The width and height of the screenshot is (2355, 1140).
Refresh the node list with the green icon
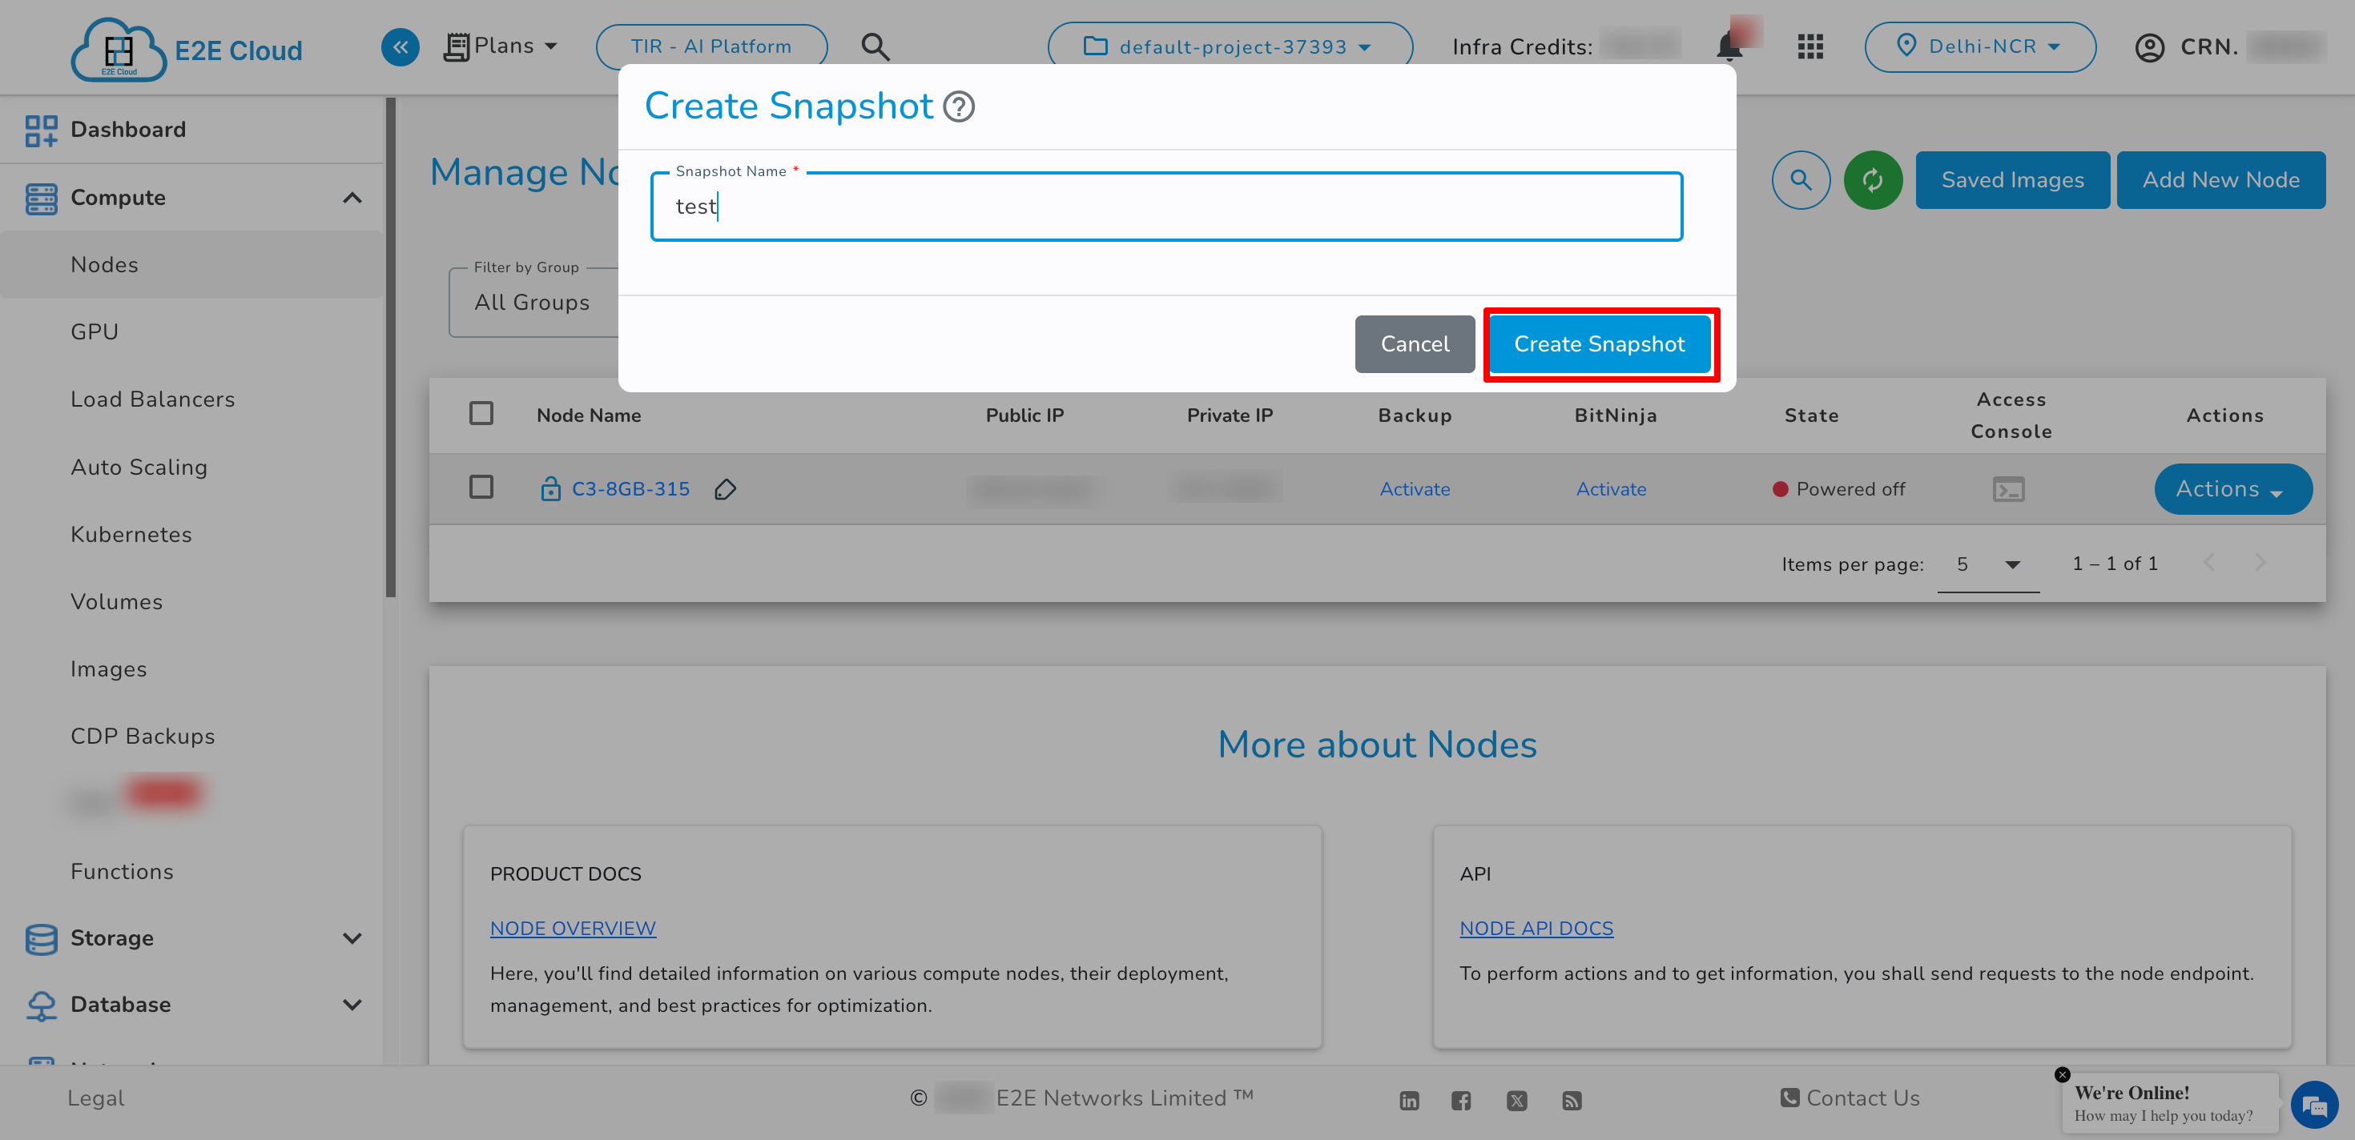(x=1874, y=180)
